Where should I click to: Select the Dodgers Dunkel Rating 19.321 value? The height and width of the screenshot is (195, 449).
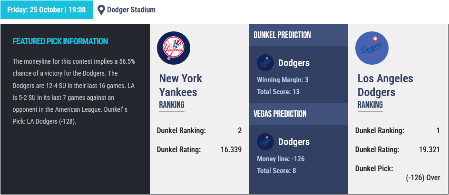[429, 149]
